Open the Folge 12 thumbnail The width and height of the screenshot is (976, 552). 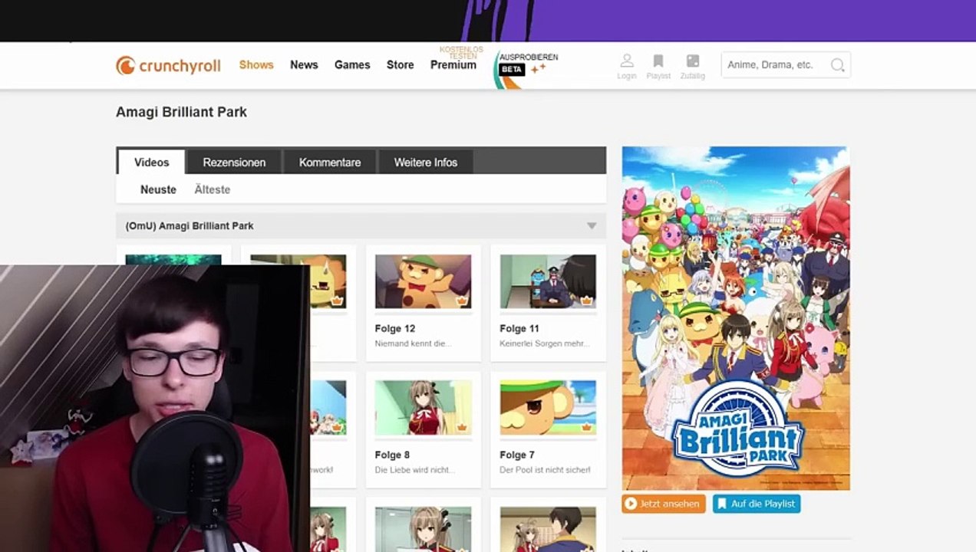tap(423, 281)
